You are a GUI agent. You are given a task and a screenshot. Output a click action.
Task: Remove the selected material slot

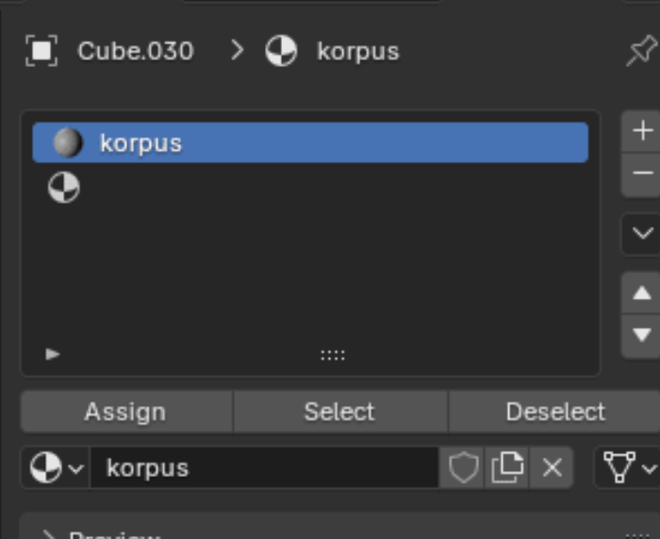point(643,173)
